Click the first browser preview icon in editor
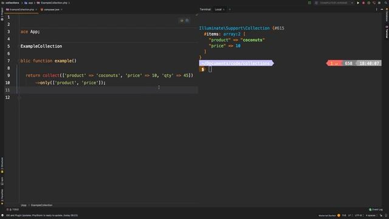Image resolution: width=389 pixels, height=219 pixels. click(x=182, y=21)
